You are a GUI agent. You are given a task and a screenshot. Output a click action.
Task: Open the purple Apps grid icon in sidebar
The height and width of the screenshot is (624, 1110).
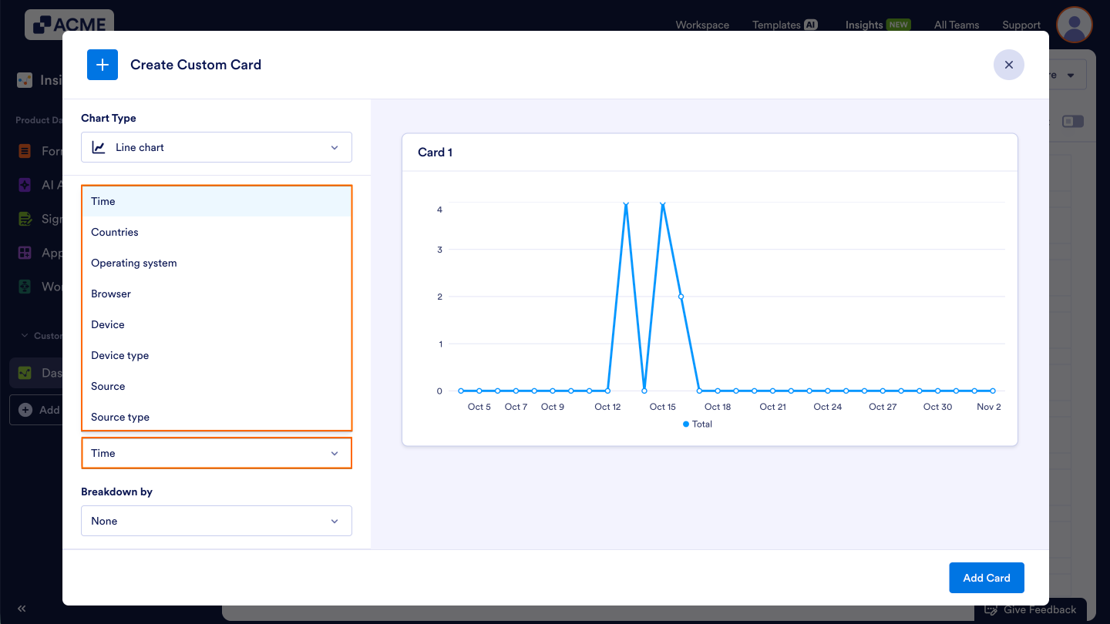coord(24,253)
